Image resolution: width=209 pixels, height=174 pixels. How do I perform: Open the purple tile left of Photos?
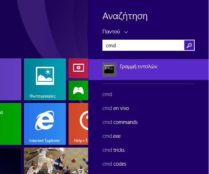10,79
